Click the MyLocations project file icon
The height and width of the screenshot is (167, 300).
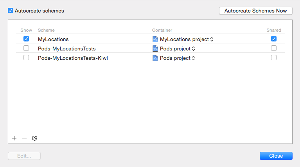155,39
